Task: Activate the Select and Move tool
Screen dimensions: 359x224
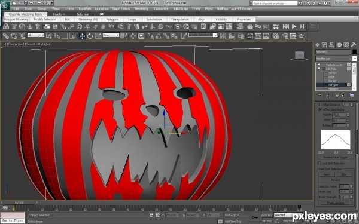Action: pos(82,36)
